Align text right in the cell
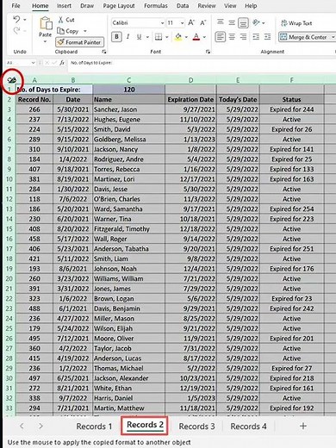The height and width of the screenshot is (448, 336). (x=243, y=37)
